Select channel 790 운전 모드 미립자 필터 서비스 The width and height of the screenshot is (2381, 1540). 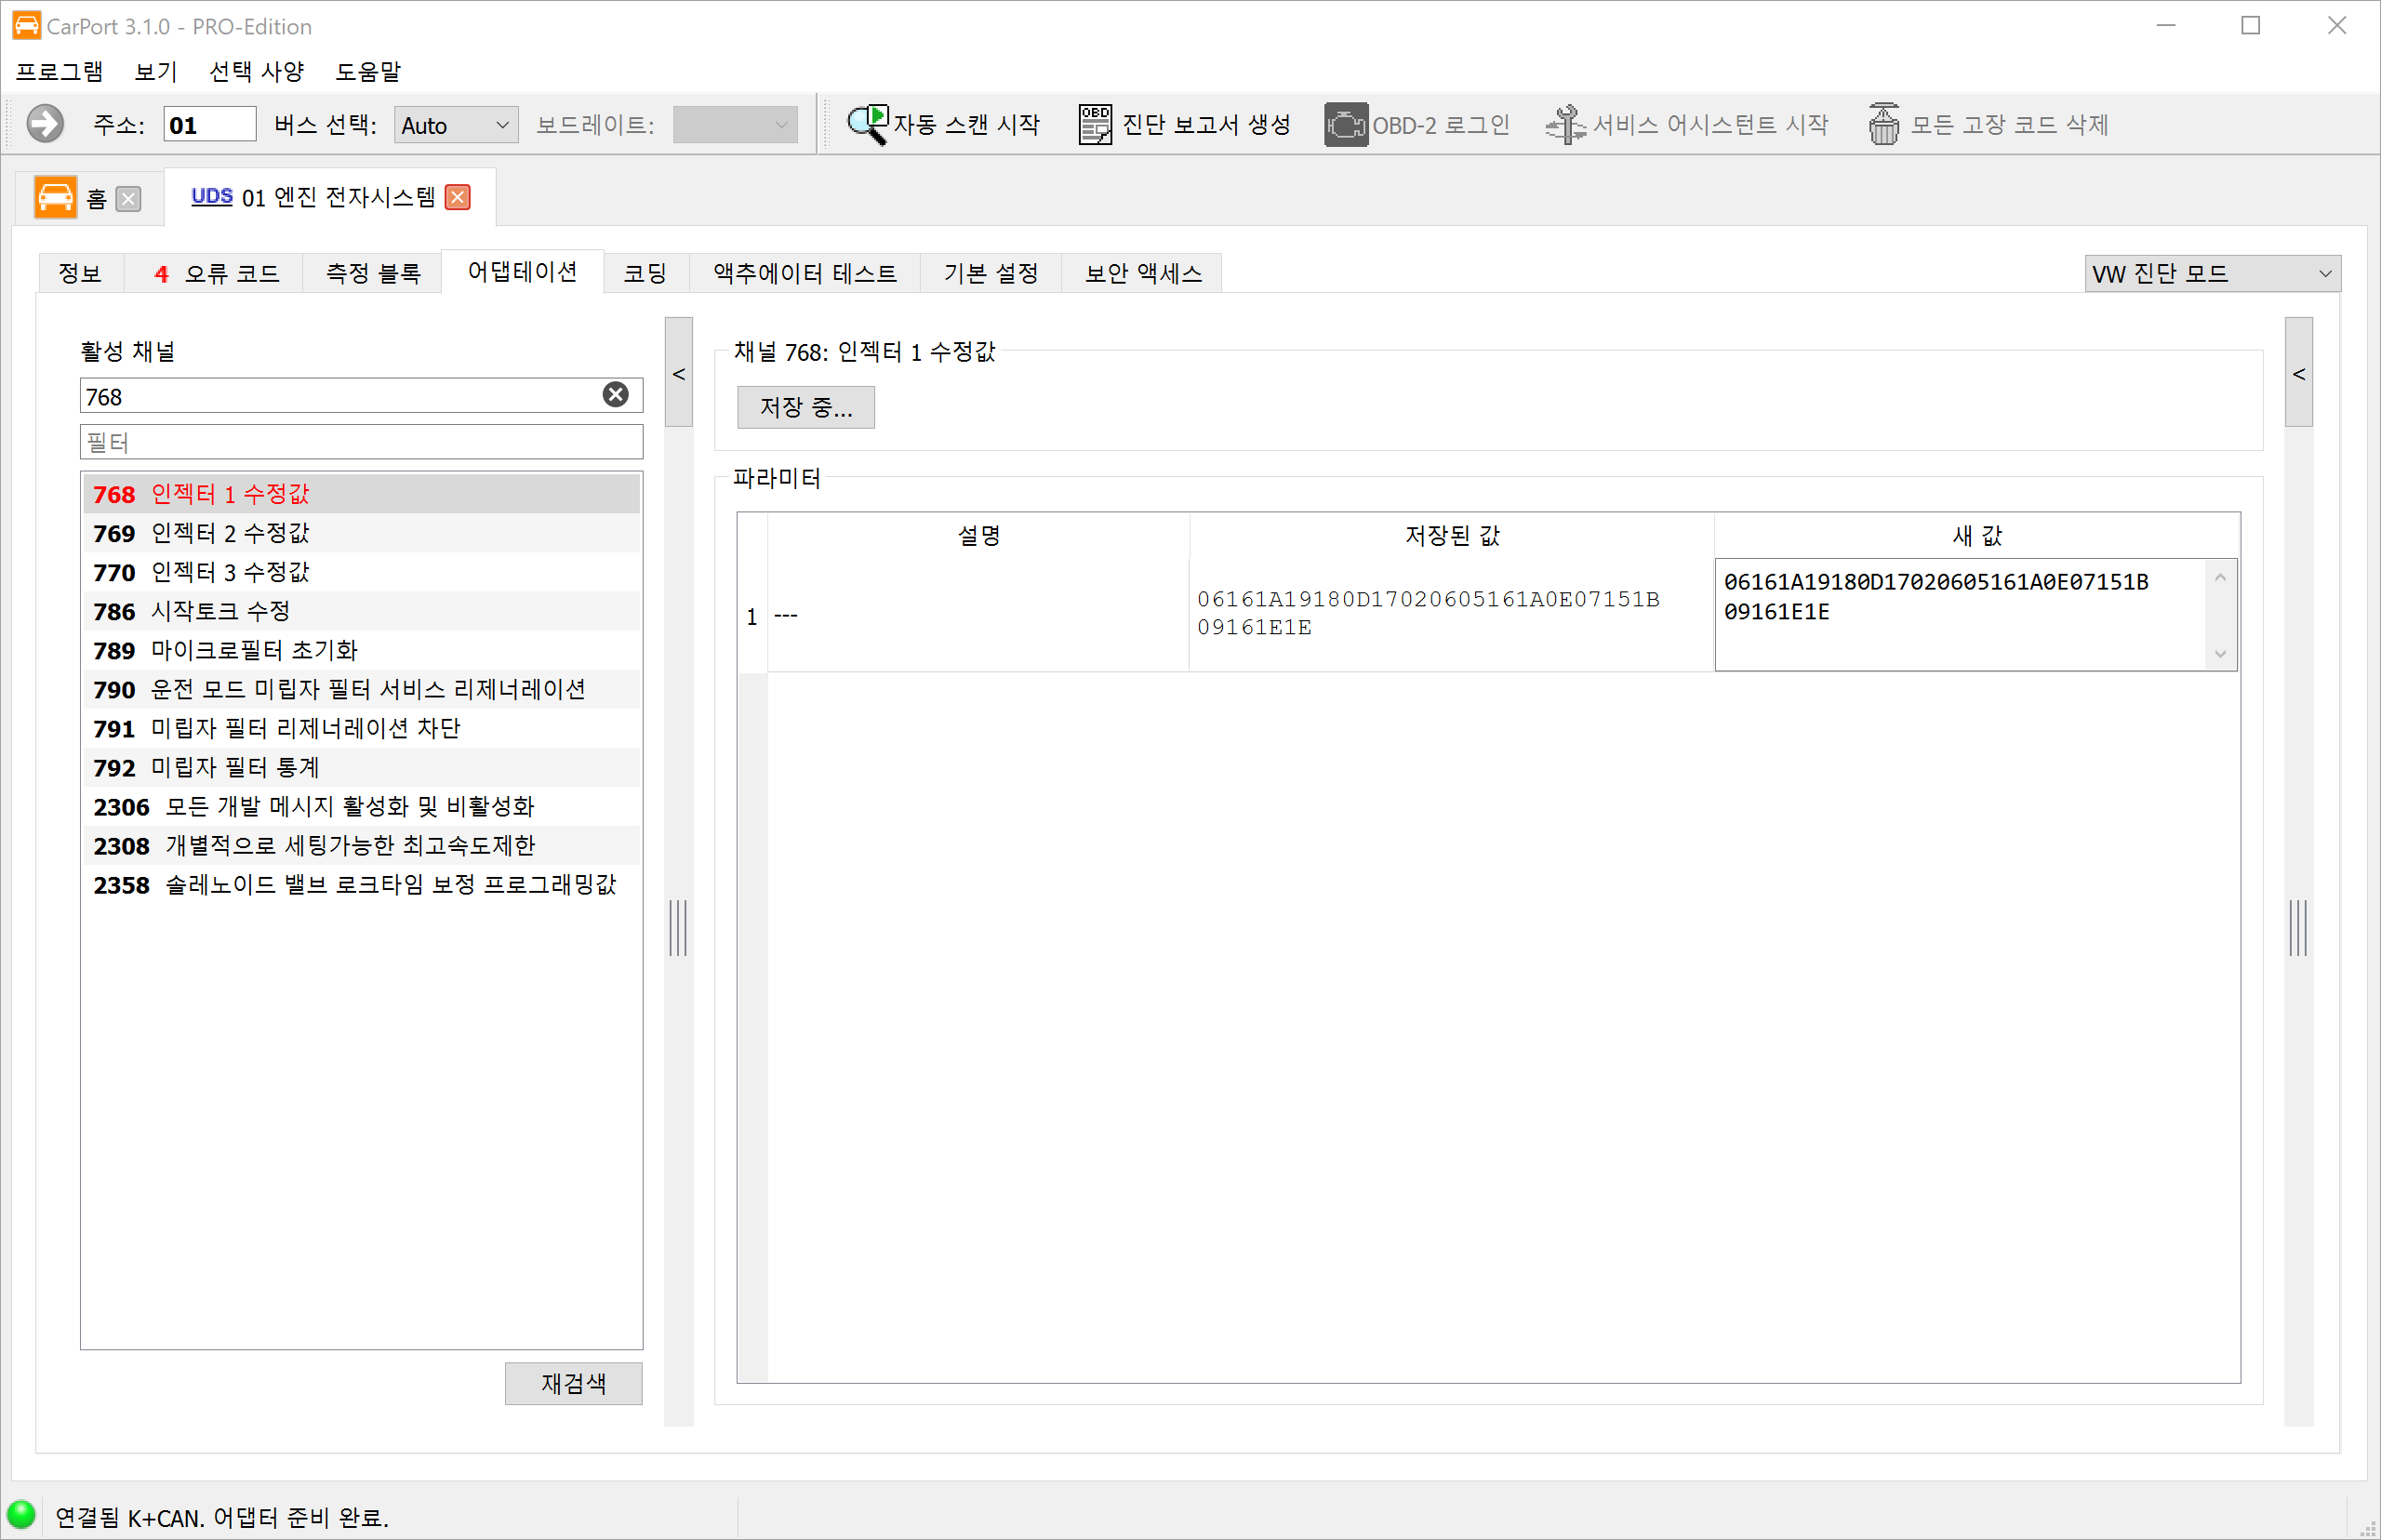(361, 689)
